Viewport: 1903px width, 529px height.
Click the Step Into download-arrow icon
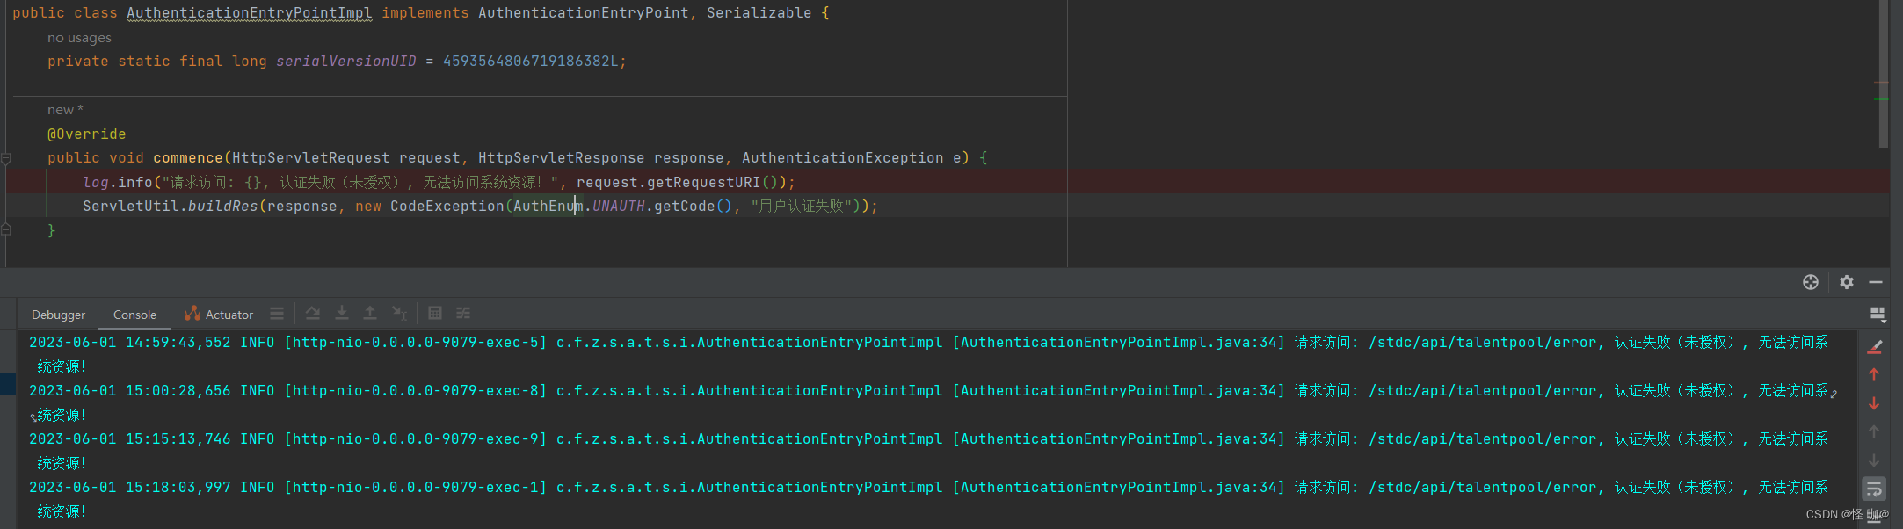pos(342,313)
